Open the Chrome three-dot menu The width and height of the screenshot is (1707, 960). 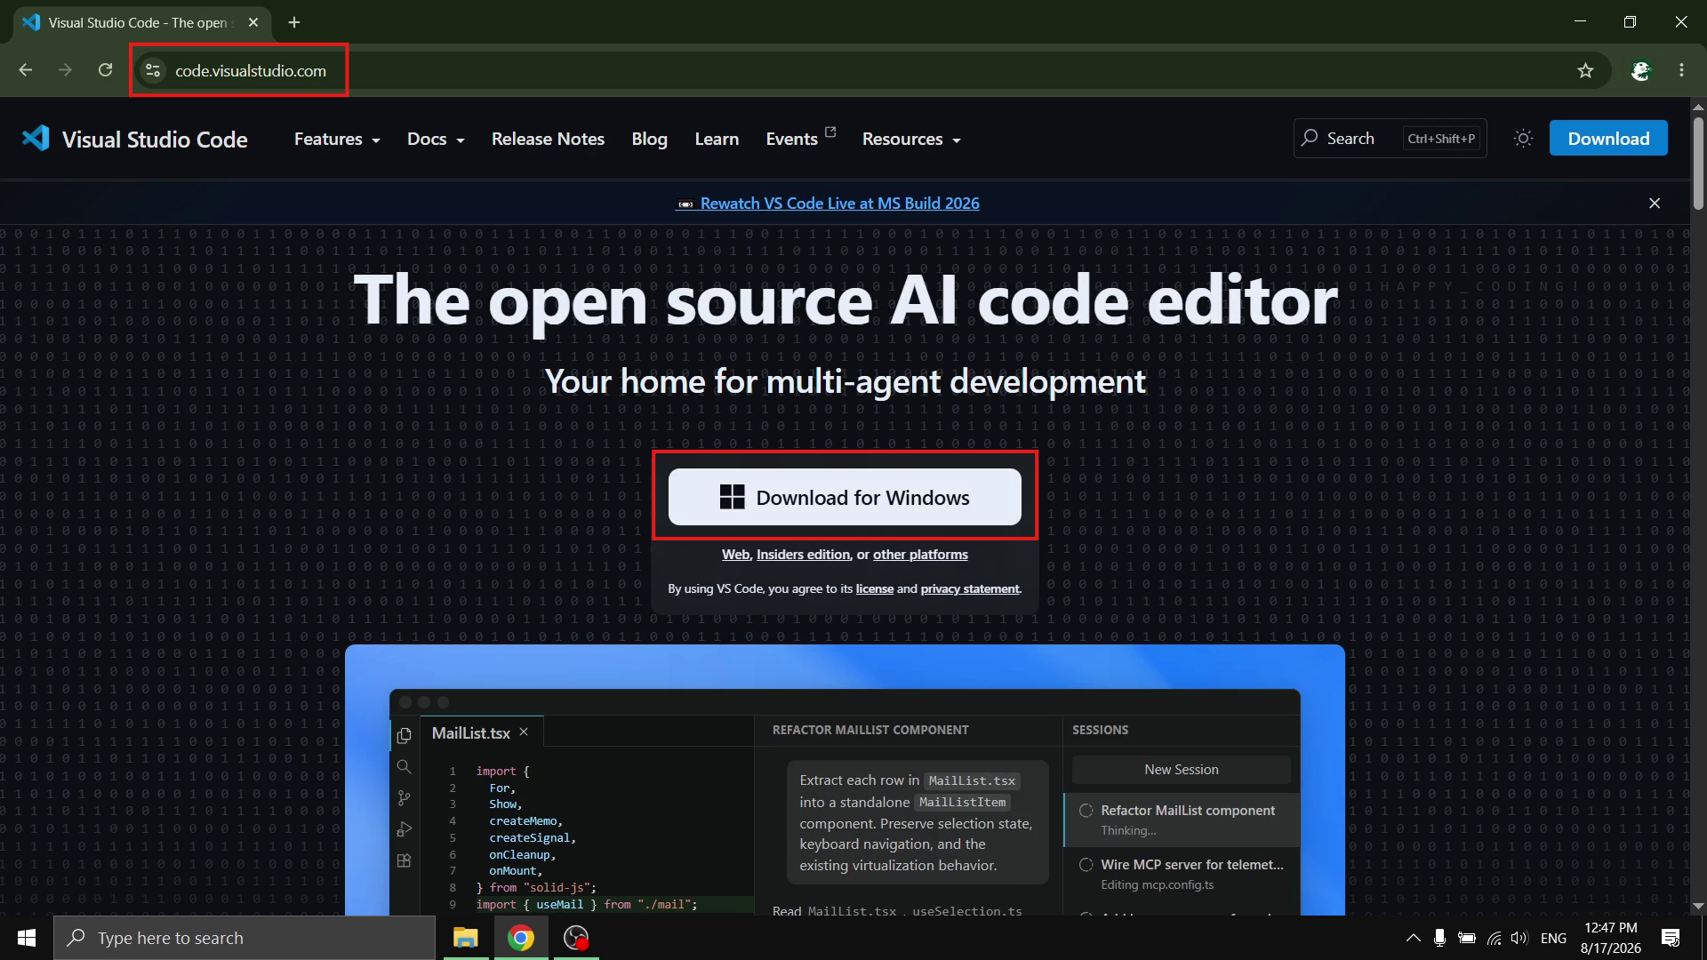coord(1681,70)
